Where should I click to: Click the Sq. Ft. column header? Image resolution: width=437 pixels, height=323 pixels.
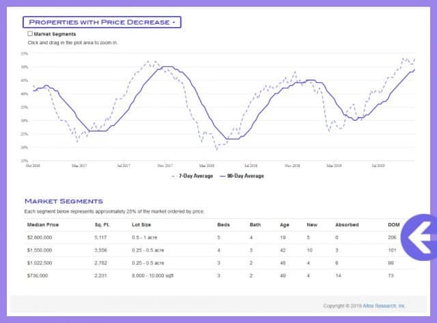click(x=102, y=224)
